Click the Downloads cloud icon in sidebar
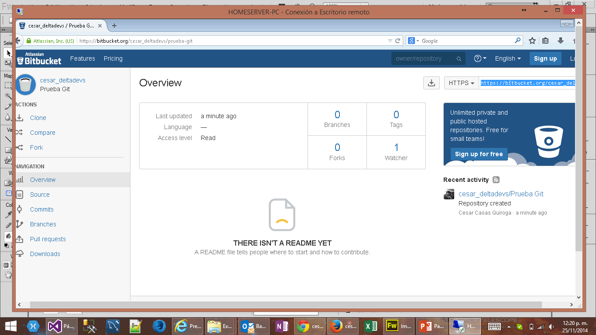This screenshot has width=596, height=335. pyautogui.click(x=20, y=254)
